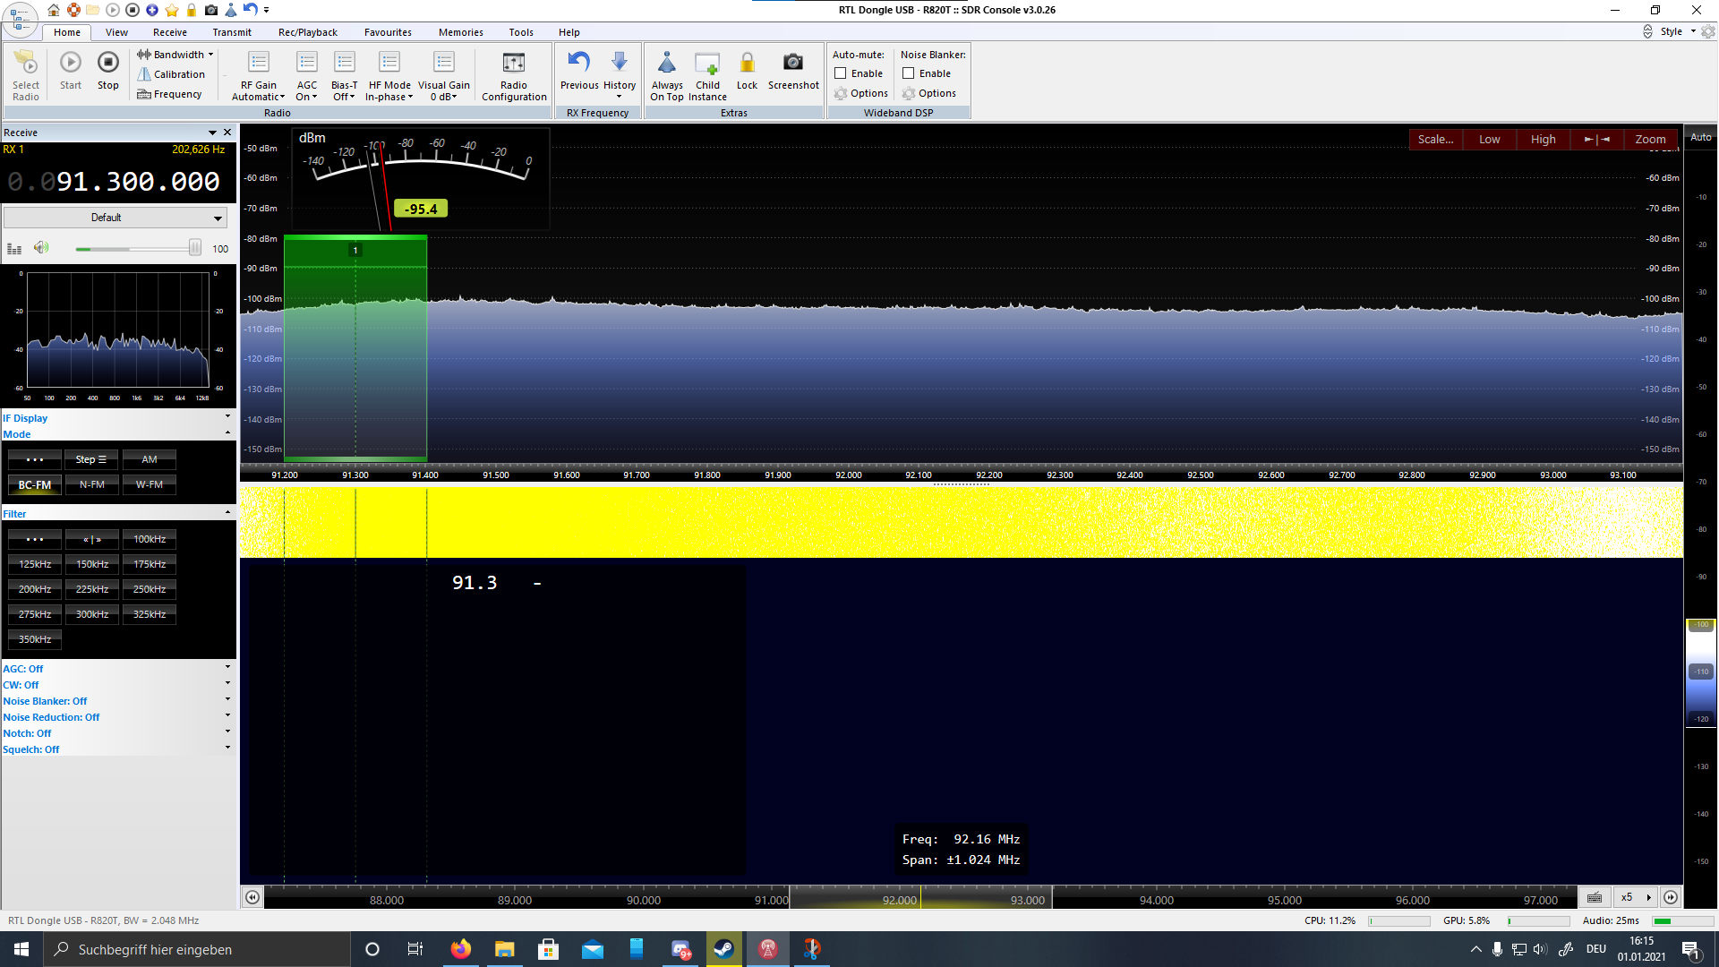This screenshot has height=967, width=1719.
Task: Open Radio Configuration
Action: click(x=513, y=63)
